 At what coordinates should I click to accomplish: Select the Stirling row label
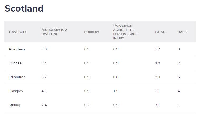tap(14, 105)
